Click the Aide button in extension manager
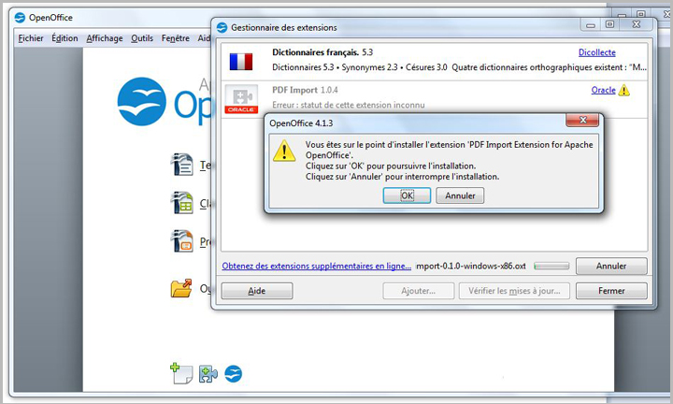The height and width of the screenshot is (404, 673). click(257, 291)
